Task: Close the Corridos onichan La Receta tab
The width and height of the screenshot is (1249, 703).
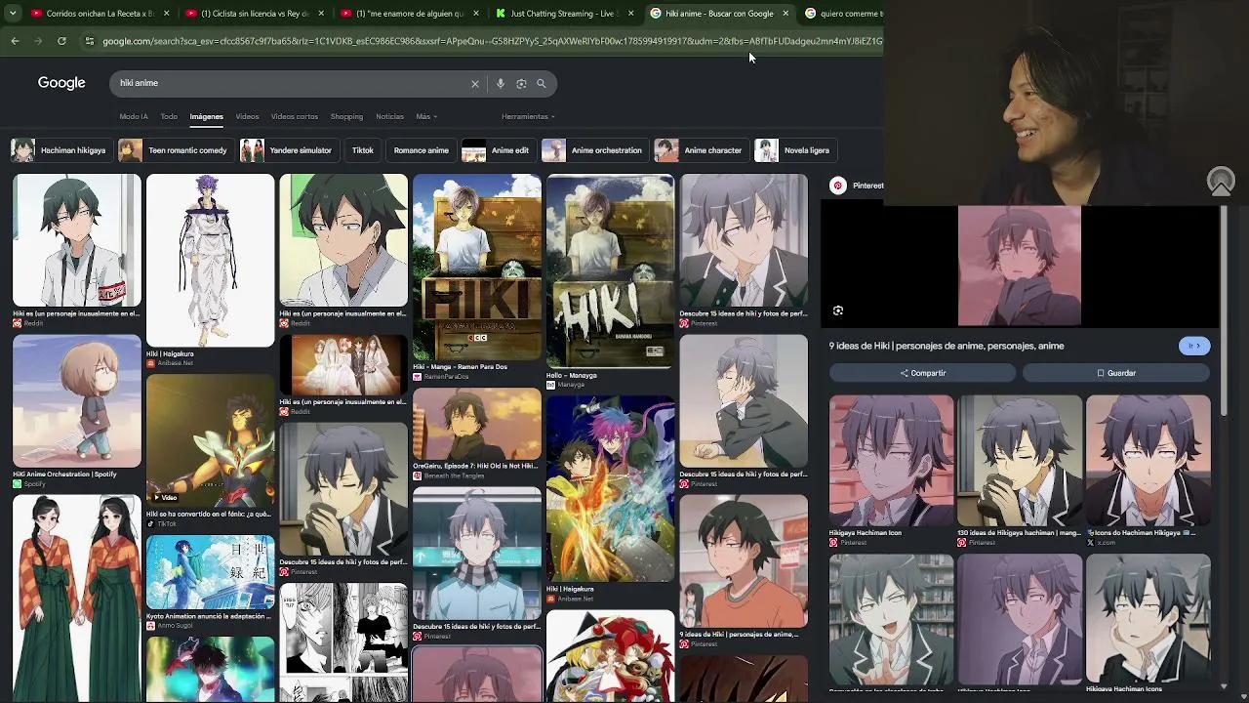Action: (x=167, y=14)
